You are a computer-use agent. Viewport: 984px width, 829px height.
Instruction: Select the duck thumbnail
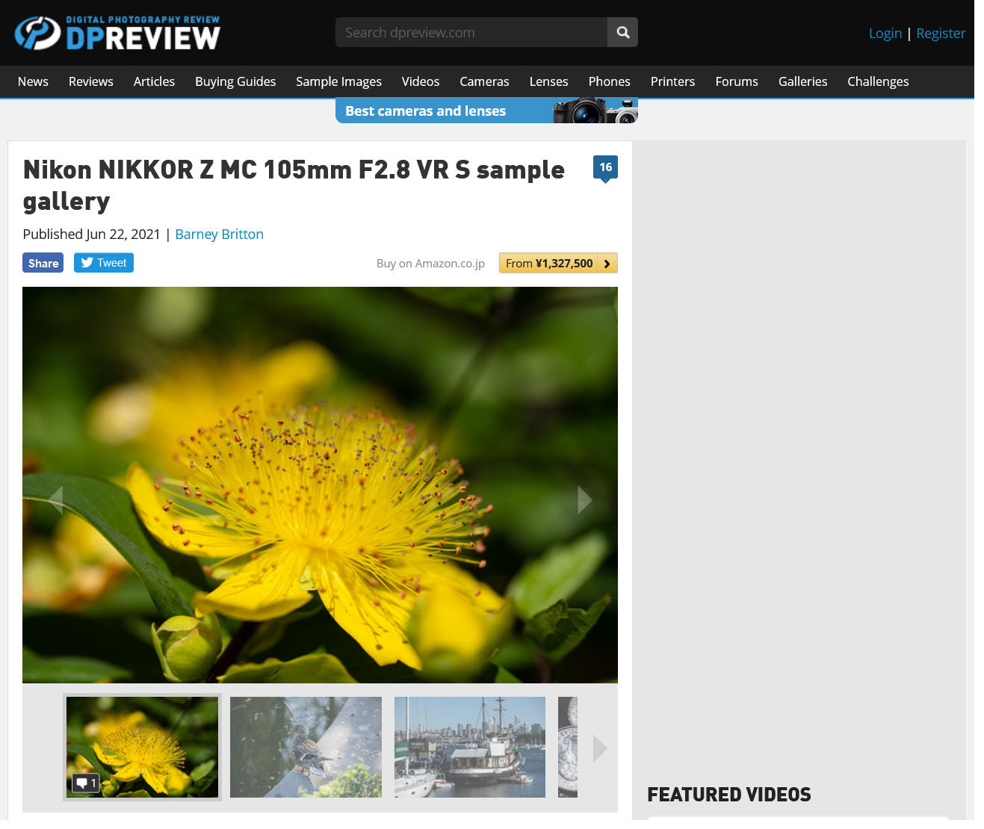point(306,747)
